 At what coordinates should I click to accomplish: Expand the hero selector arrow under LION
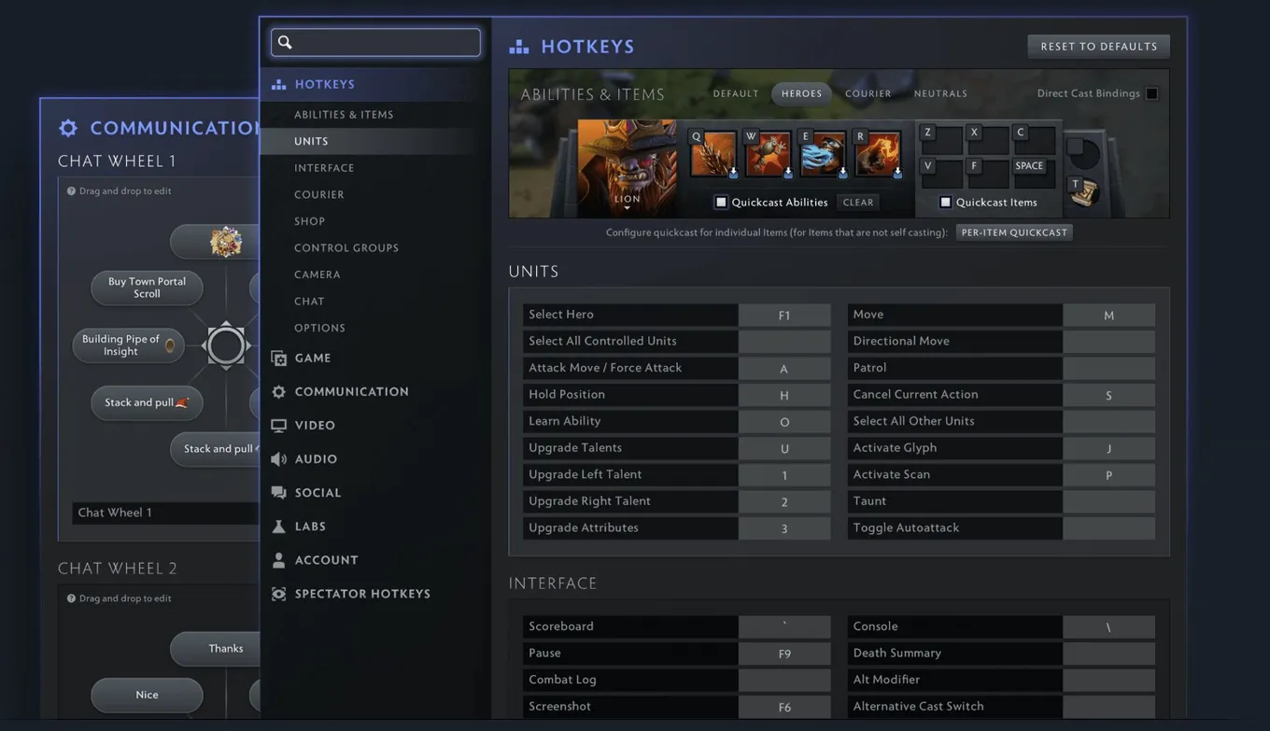pos(628,209)
